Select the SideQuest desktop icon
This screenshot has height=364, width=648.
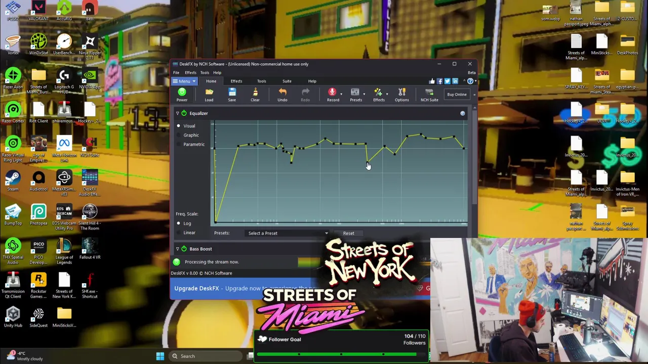click(x=38, y=317)
